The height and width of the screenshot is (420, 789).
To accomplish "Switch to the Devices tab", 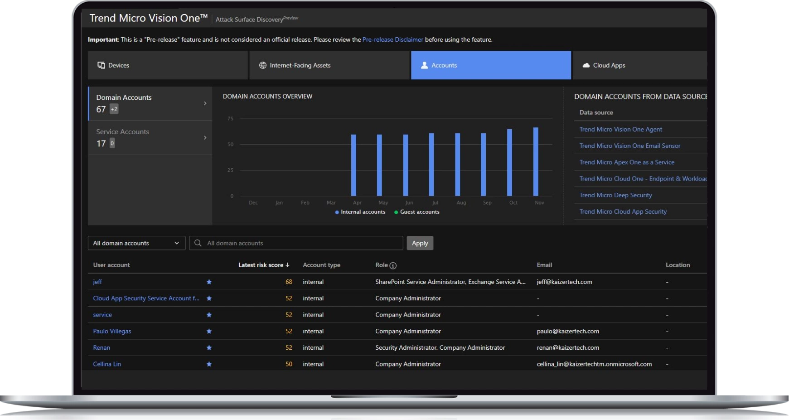I will (x=168, y=65).
